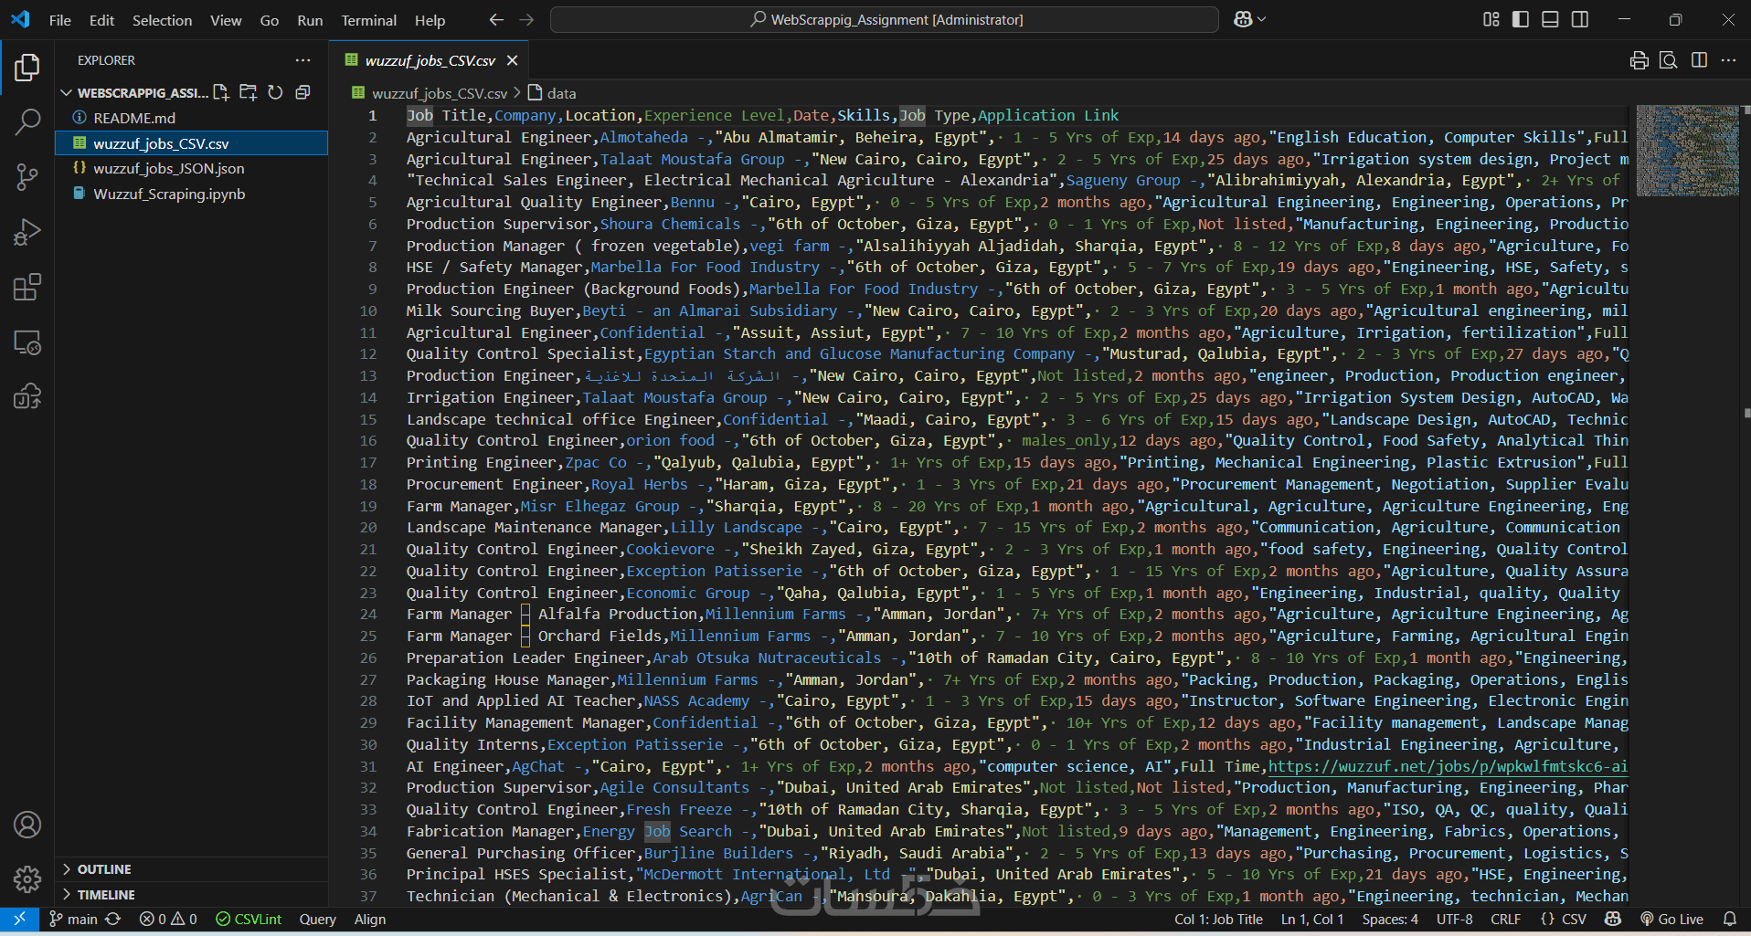Open the Run and Debug view
The image size is (1751, 936).
coord(27,232)
